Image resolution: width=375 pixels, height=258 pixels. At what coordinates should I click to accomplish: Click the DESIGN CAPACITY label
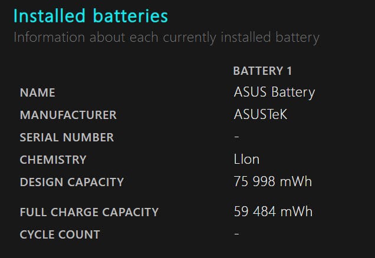pos(72,182)
